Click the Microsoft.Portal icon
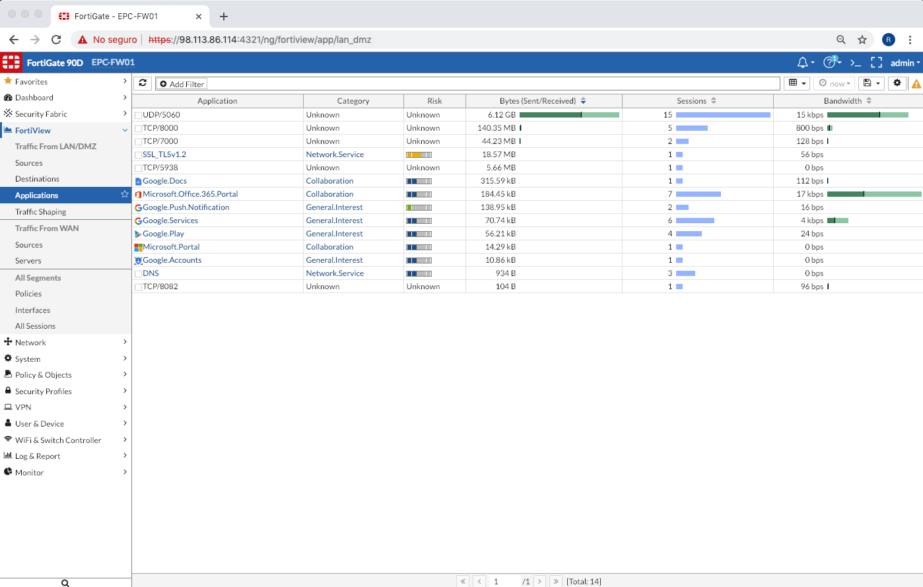Viewport: 923px width, 587px height. 138,247
